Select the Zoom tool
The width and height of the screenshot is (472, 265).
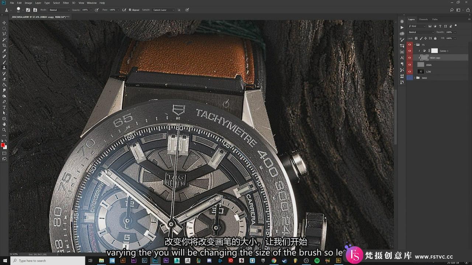(4, 130)
